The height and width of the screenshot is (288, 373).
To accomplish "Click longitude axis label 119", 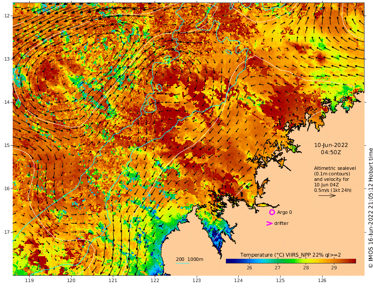I will point(29,280).
